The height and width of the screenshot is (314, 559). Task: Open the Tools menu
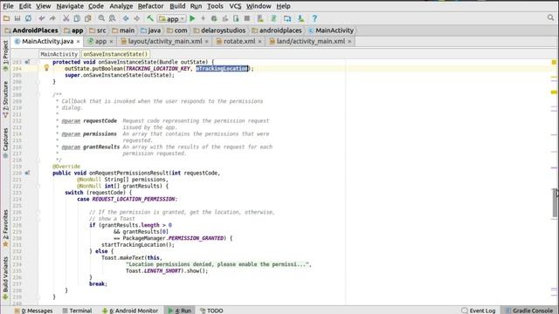tap(215, 6)
